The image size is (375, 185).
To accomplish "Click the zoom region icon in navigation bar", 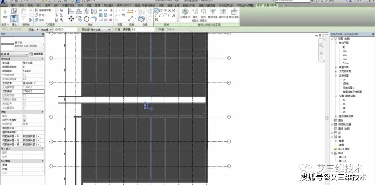I will pyautogui.click(x=322, y=54).
